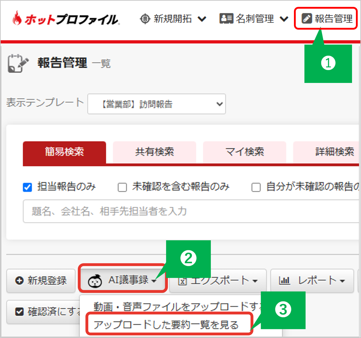Choose アップロードした要約一覧を見る menu item
This screenshot has height=338, width=361.
tap(166, 325)
